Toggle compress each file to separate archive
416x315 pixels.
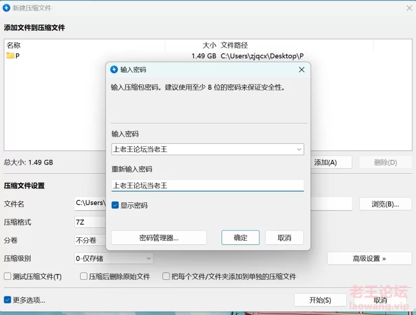(166, 277)
